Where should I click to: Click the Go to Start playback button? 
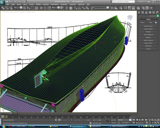[x=134, y=120]
